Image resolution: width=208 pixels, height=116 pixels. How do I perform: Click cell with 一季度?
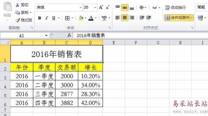coord(44,76)
